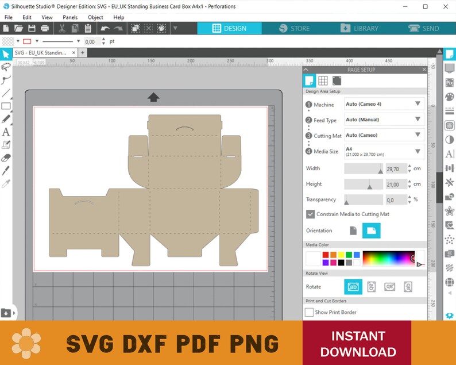Select the Knife tool
The width and height of the screenshot is (456, 365).
point(6,171)
